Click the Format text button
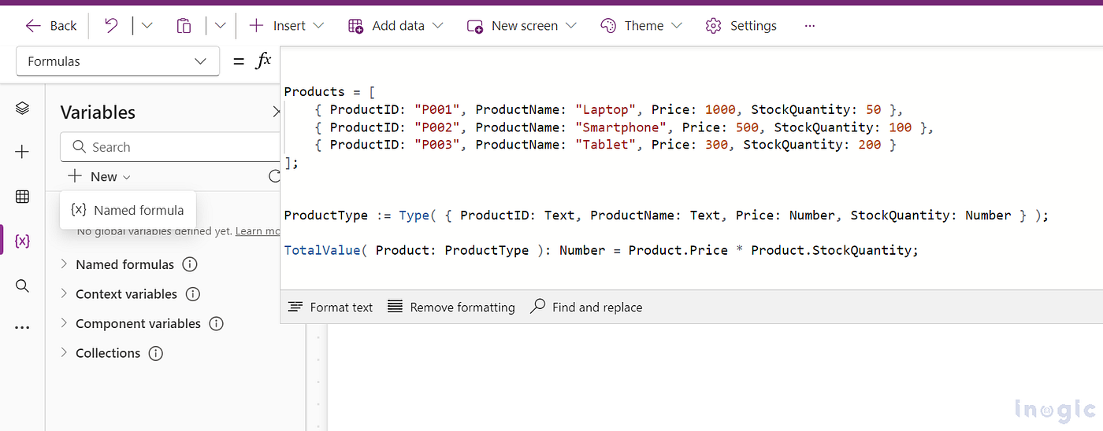Image resolution: width=1103 pixels, height=431 pixels. [x=330, y=307]
